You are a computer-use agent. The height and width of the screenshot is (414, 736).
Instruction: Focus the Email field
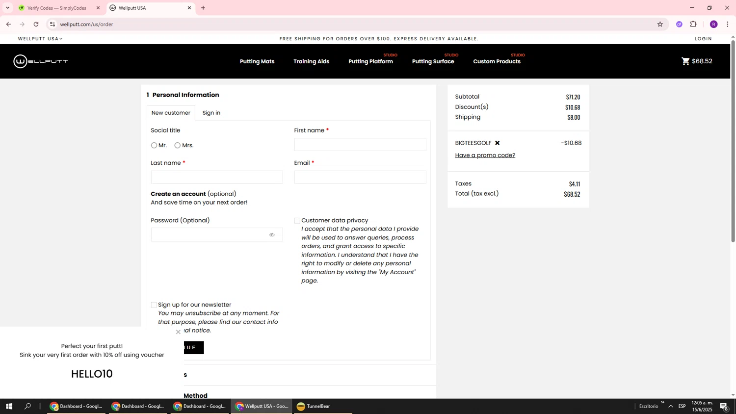point(360,177)
